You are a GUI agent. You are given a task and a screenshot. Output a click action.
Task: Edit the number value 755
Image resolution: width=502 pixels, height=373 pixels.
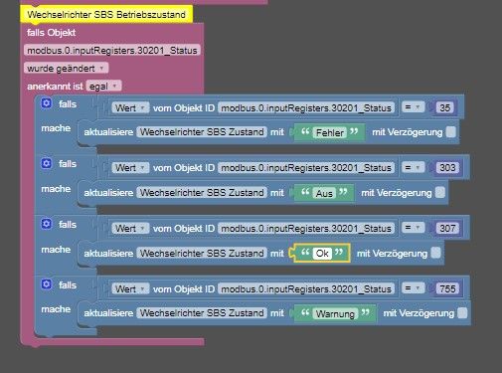447,288
